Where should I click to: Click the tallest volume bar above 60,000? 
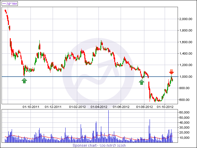pos(108,126)
